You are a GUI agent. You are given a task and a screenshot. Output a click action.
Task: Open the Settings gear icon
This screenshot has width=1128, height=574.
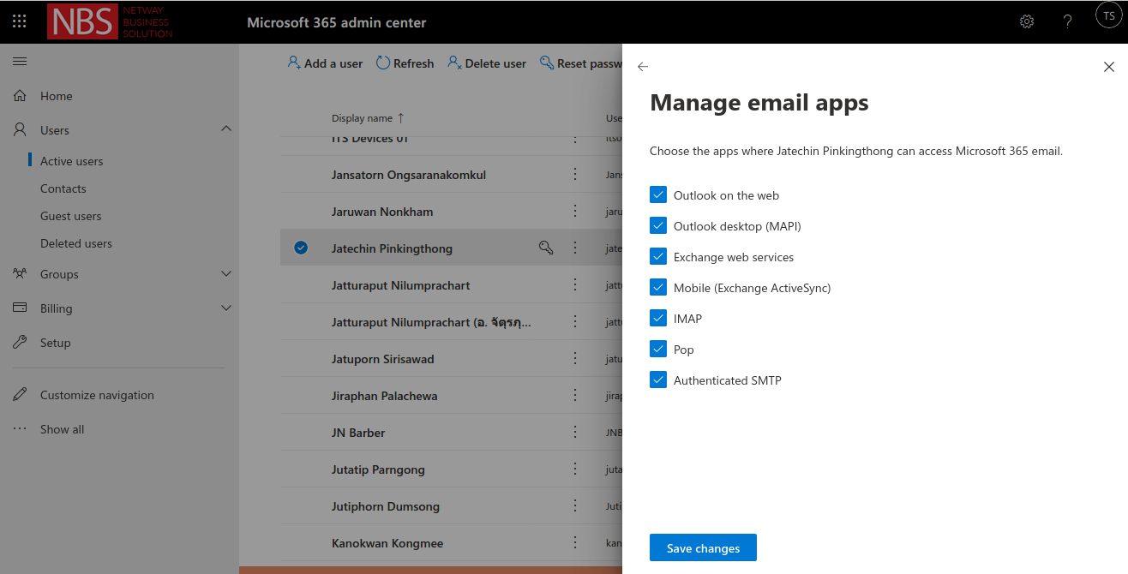(1026, 21)
